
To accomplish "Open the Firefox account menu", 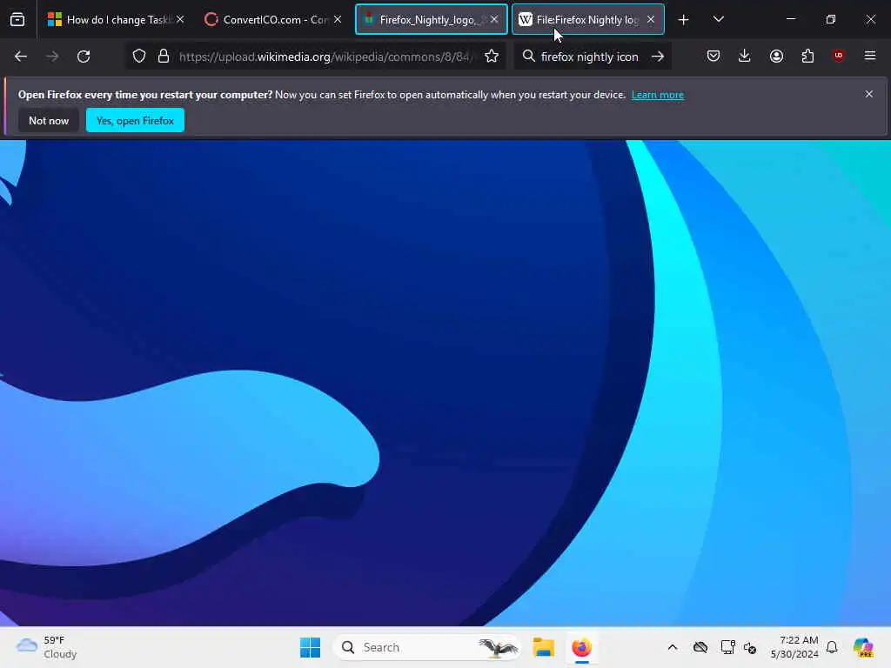I will 776,56.
